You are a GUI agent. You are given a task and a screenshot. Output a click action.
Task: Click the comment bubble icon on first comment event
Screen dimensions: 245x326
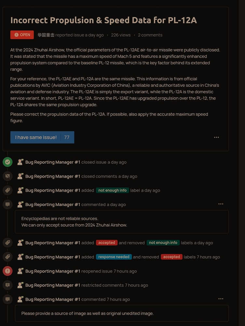[x=7, y=204]
